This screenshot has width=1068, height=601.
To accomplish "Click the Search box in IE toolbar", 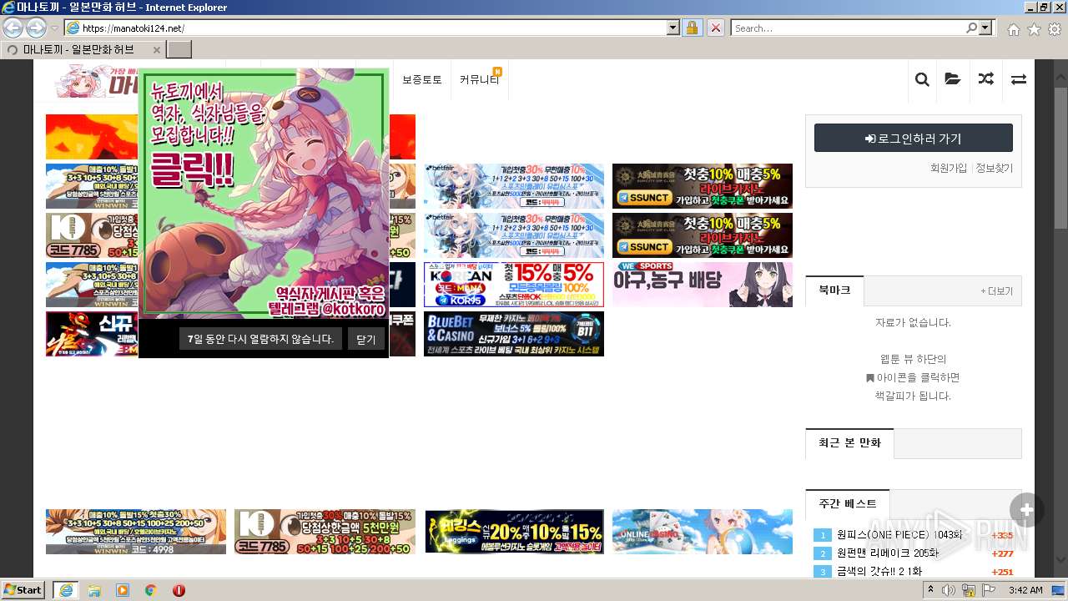I will tap(847, 28).
